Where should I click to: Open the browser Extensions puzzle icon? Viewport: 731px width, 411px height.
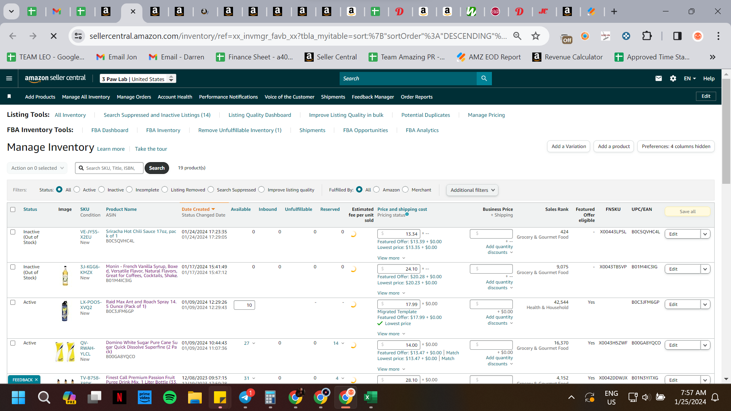point(647,36)
